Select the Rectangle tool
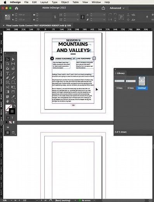Screen dimensions: 154x202 [x=13, y=82]
